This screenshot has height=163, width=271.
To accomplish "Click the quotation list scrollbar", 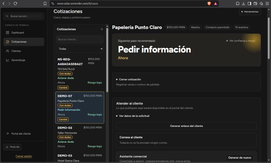I will point(107,59).
